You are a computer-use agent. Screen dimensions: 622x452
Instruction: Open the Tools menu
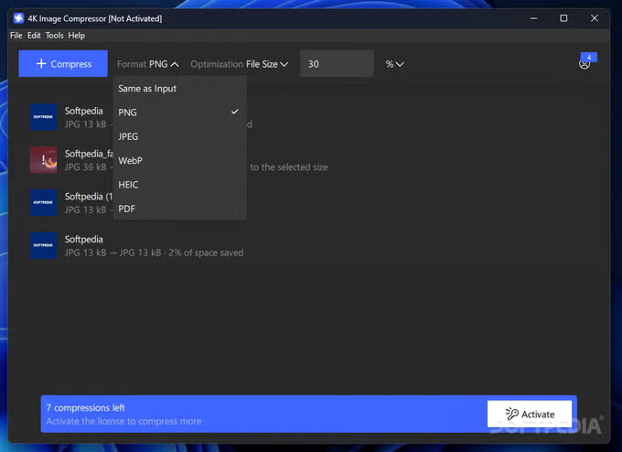[x=55, y=36]
